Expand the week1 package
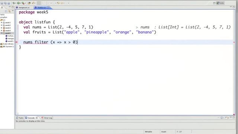The image size is (238, 134). (x=1, y=23)
